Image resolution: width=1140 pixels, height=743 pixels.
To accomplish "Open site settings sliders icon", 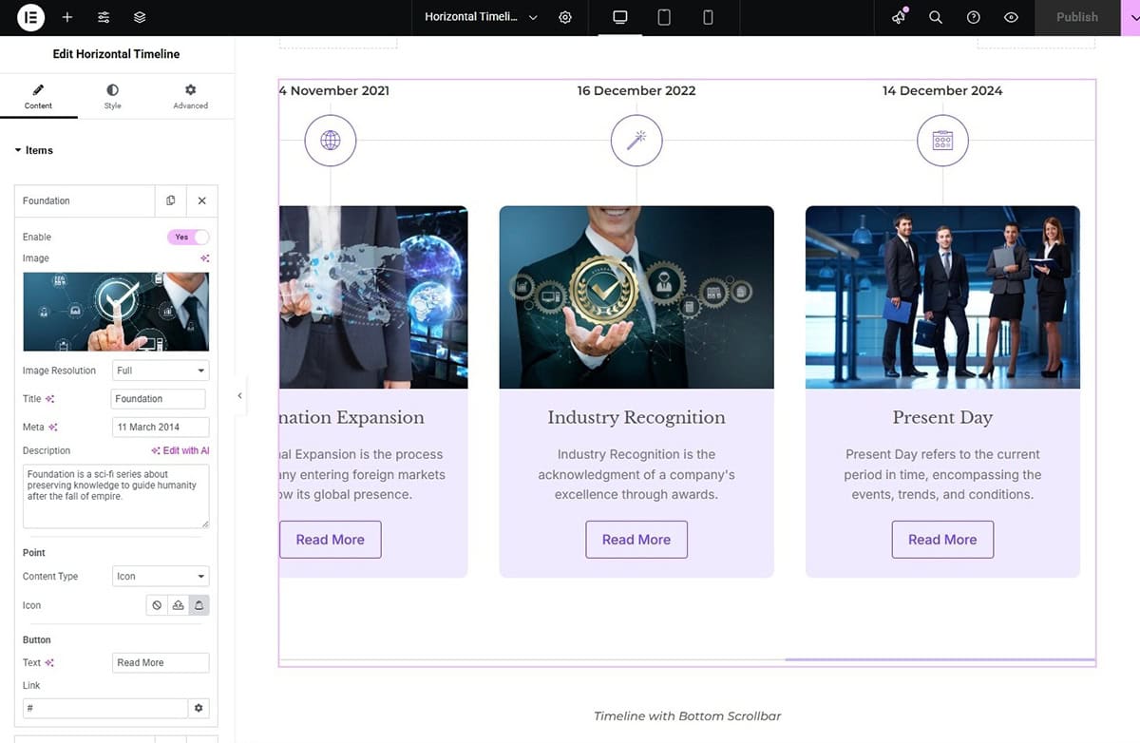I will pyautogui.click(x=104, y=17).
